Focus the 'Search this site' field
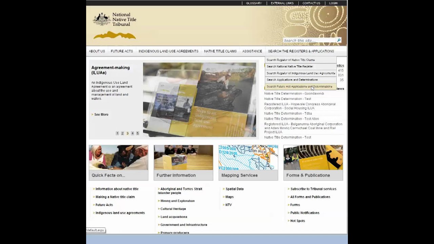This screenshot has height=244, width=434. click(309, 40)
